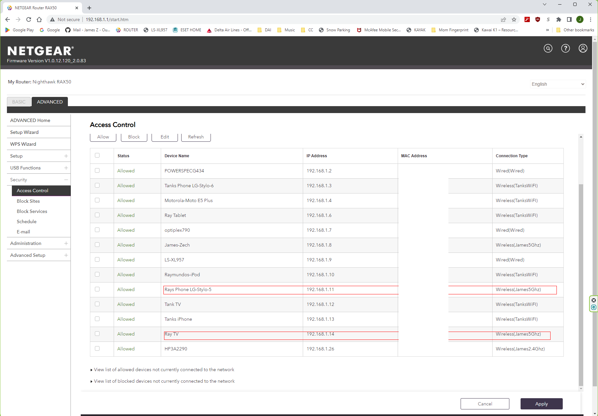The width and height of the screenshot is (598, 416).
Task: Open the NETGEAR help question-mark icon
Action: [x=565, y=48]
